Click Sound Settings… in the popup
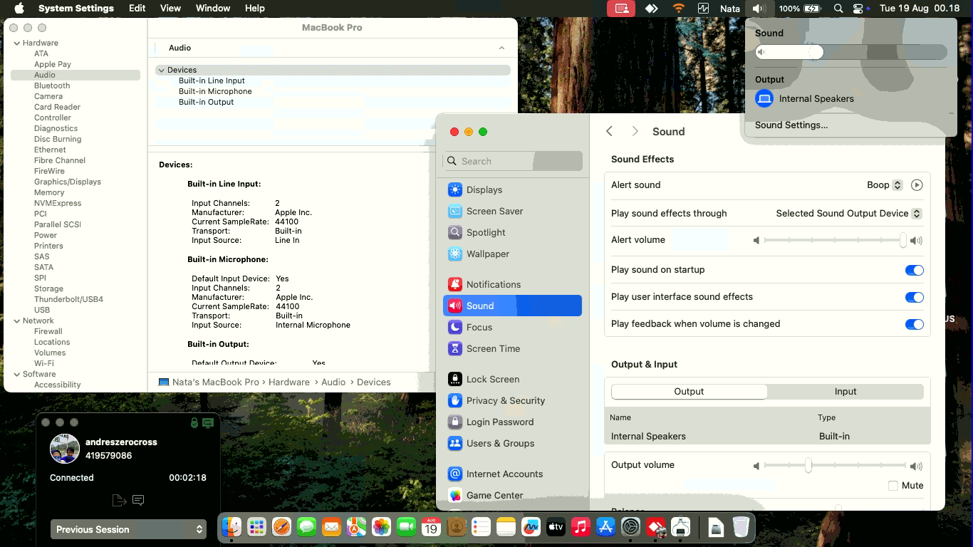Image resolution: width=973 pixels, height=547 pixels. (791, 125)
